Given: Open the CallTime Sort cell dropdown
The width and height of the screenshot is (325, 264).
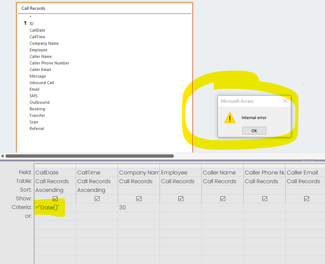Looking at the screenshot, I should tap(97, 190).
